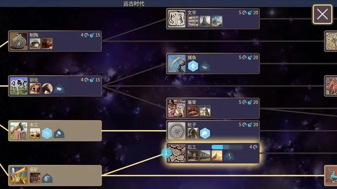Screen dimensions: 337x189
Task: Click the pickaxe icon of 采矿
Action: point(19,176)
